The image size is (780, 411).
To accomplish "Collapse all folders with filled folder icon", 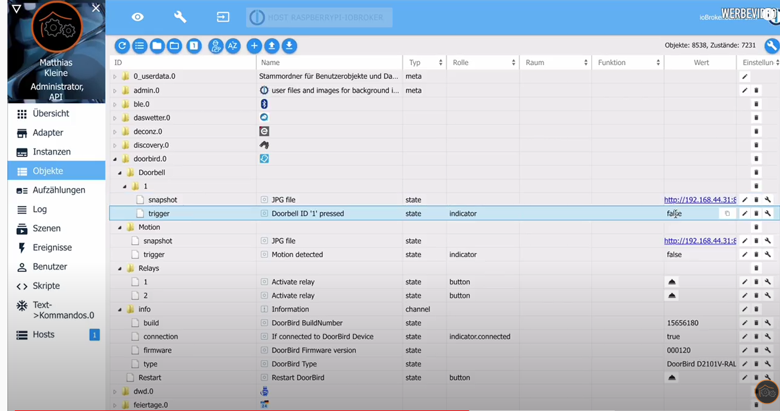I will 157,46.
